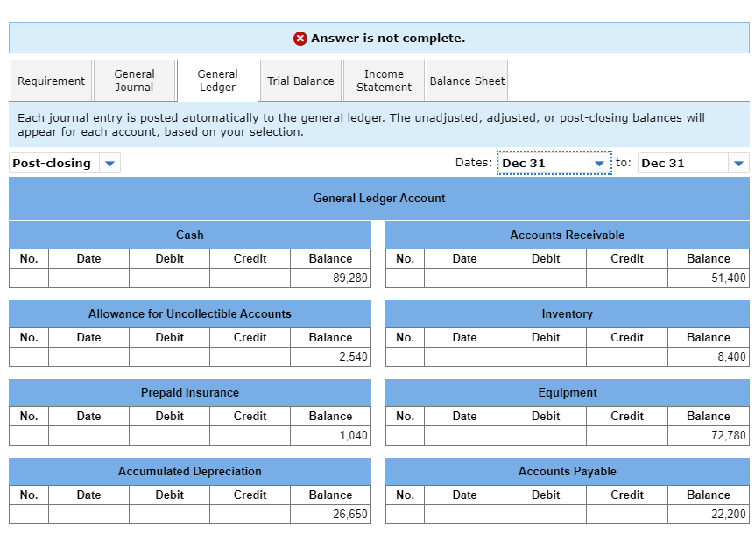Click the Inventory account header

(x=568, y=313)
